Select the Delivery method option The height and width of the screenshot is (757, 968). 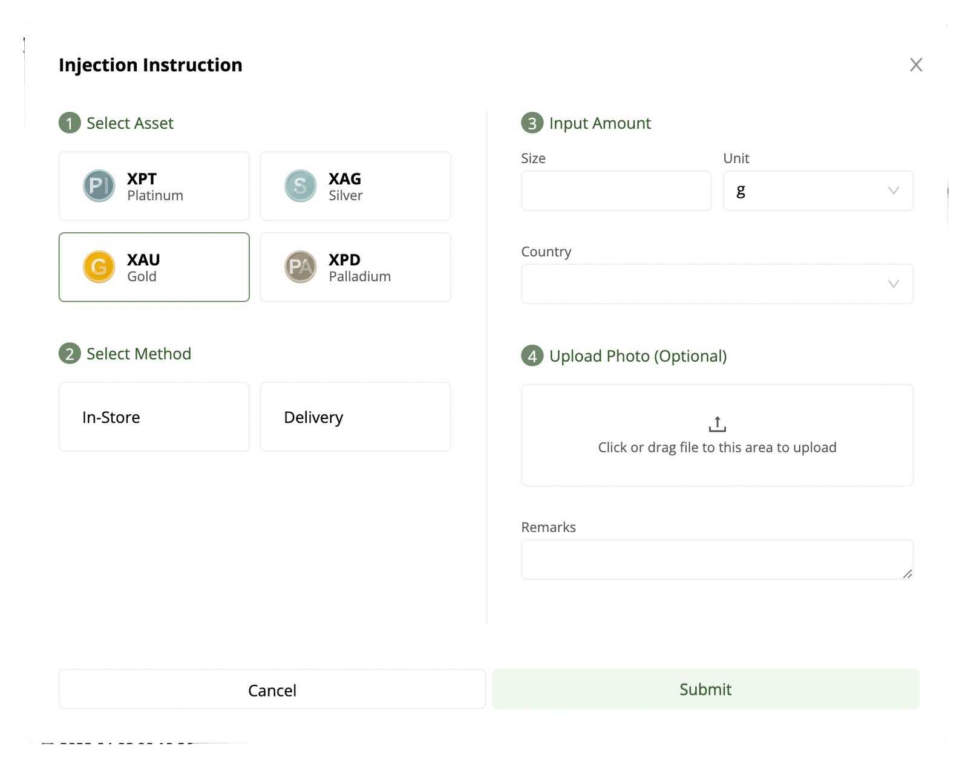coord(355,417)
